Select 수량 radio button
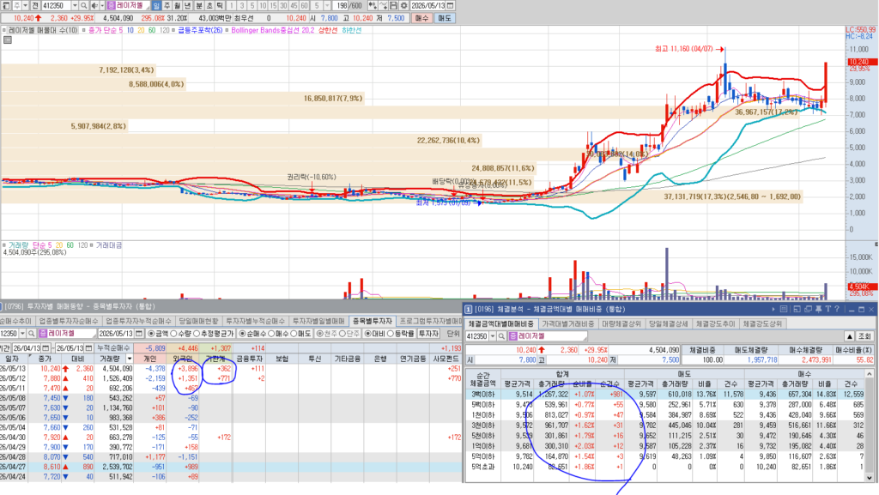The image size is (879, 495). tap(173, 333)
